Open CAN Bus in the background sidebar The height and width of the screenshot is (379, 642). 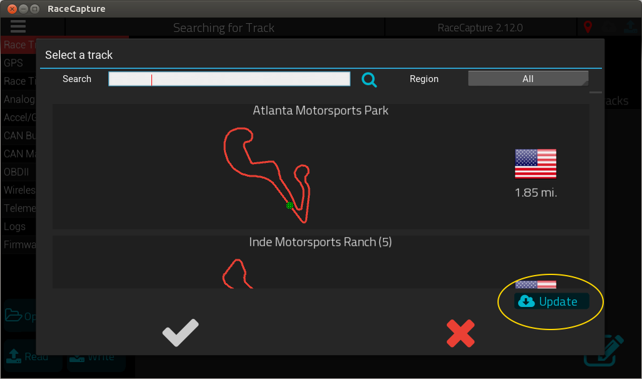(x=18, y=135)
